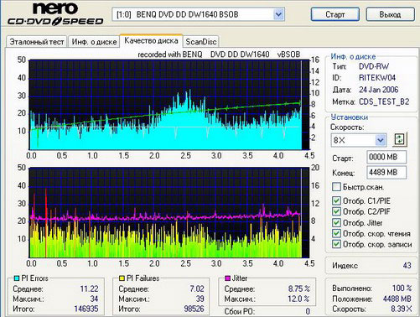Click the yellow PI Failures legend swatch
420x317 pixels.
pos(122,278)
